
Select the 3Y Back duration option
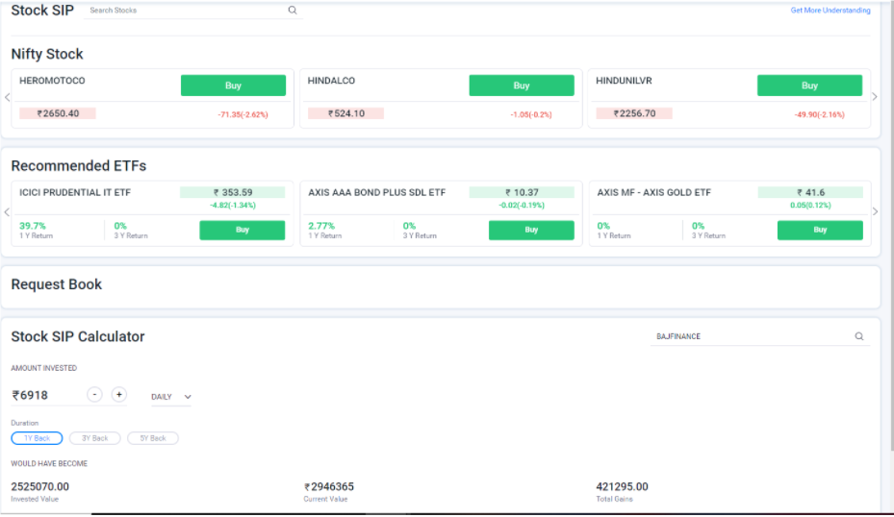point(94,438)
